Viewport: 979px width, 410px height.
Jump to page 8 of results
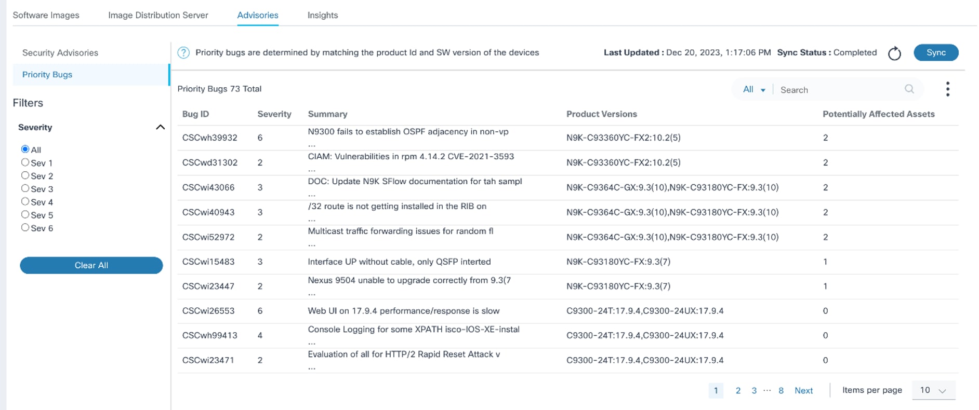780,391
